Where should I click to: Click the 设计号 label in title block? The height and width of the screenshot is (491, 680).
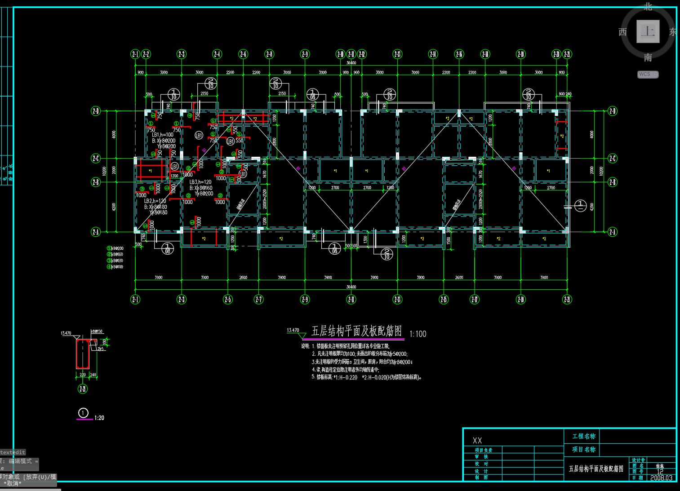click(x=638, y=460)
